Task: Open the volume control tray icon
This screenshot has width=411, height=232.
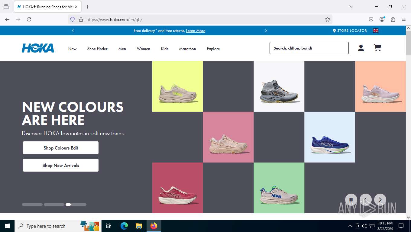Action: point(365,226)
